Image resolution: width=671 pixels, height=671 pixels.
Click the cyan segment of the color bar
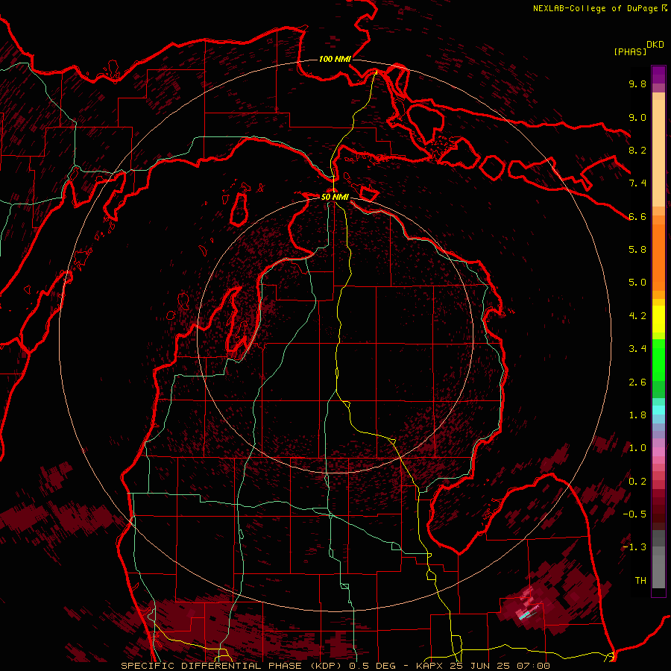click(658, 410)
